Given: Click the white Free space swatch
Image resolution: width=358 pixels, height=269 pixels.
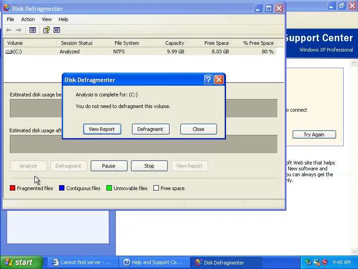Looking at the screenshot, I should [x=156, y=188].
